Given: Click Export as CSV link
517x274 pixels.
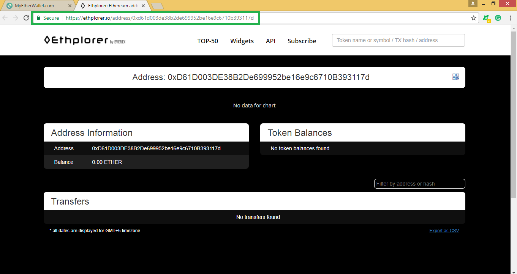Looking at the screenshot, I should (x=444, y=231).
